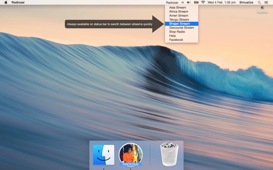
Task: Click the Radiosai app icon in Dock
Action: [x=130, y=155]
